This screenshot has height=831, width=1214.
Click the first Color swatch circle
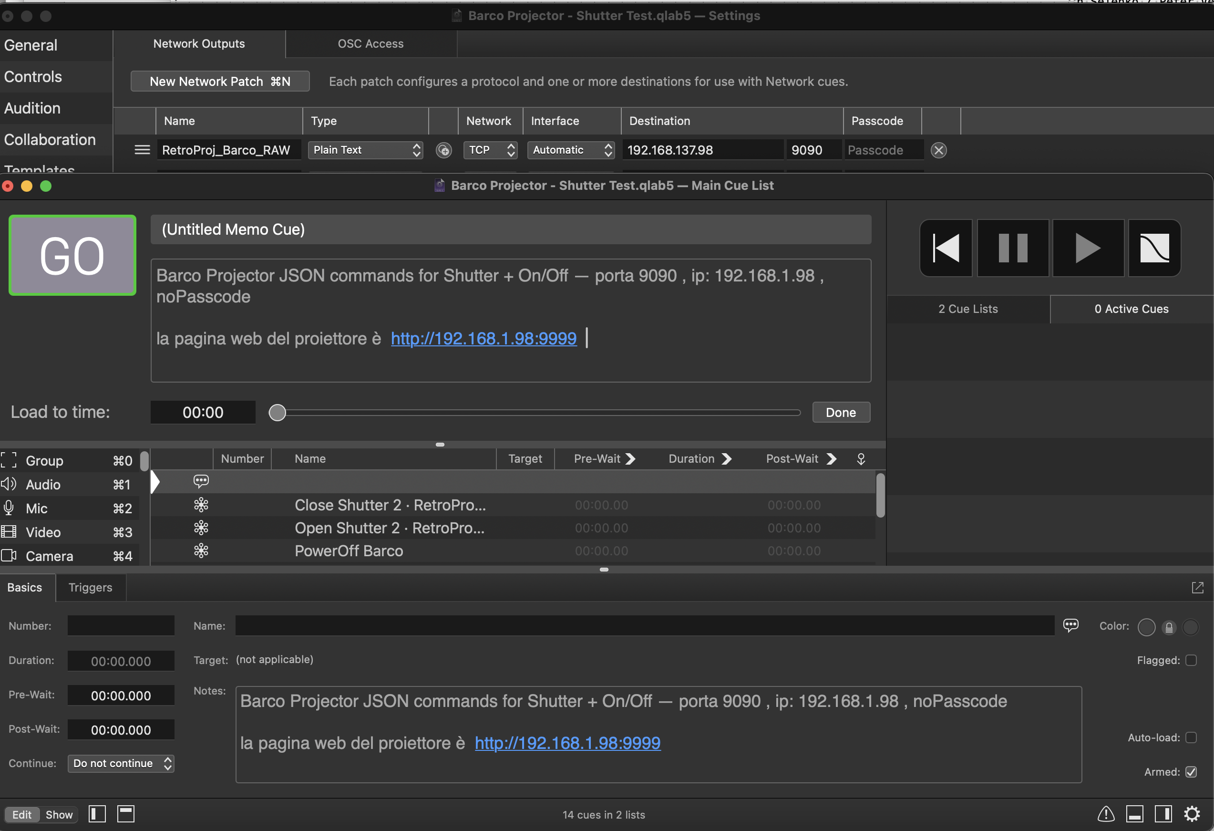[x=1147, y=627]
